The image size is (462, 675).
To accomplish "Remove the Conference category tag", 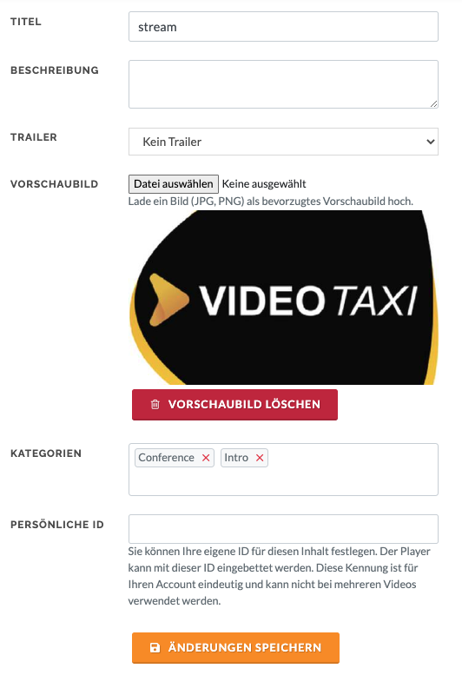I will coord(206,458).
